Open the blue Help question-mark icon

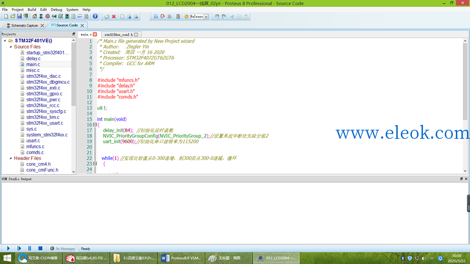coord(95,17)
